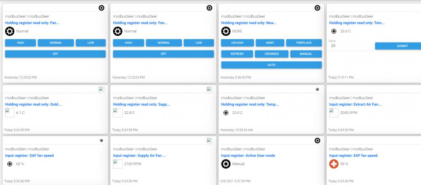421x185 pixels.
Task: Select AUTO user mode
Action: pos(271,65)
